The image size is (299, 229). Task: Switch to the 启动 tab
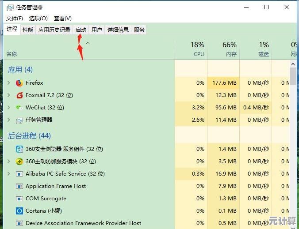[81, 30]
